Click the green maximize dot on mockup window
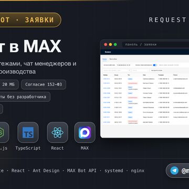The width and height of the screenshot is (189, 189). [115, 45]
